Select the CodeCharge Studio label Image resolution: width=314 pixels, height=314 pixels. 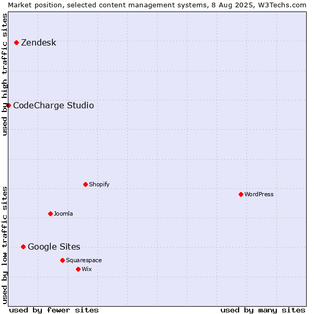pyautogui.click(x=53, y=106)
